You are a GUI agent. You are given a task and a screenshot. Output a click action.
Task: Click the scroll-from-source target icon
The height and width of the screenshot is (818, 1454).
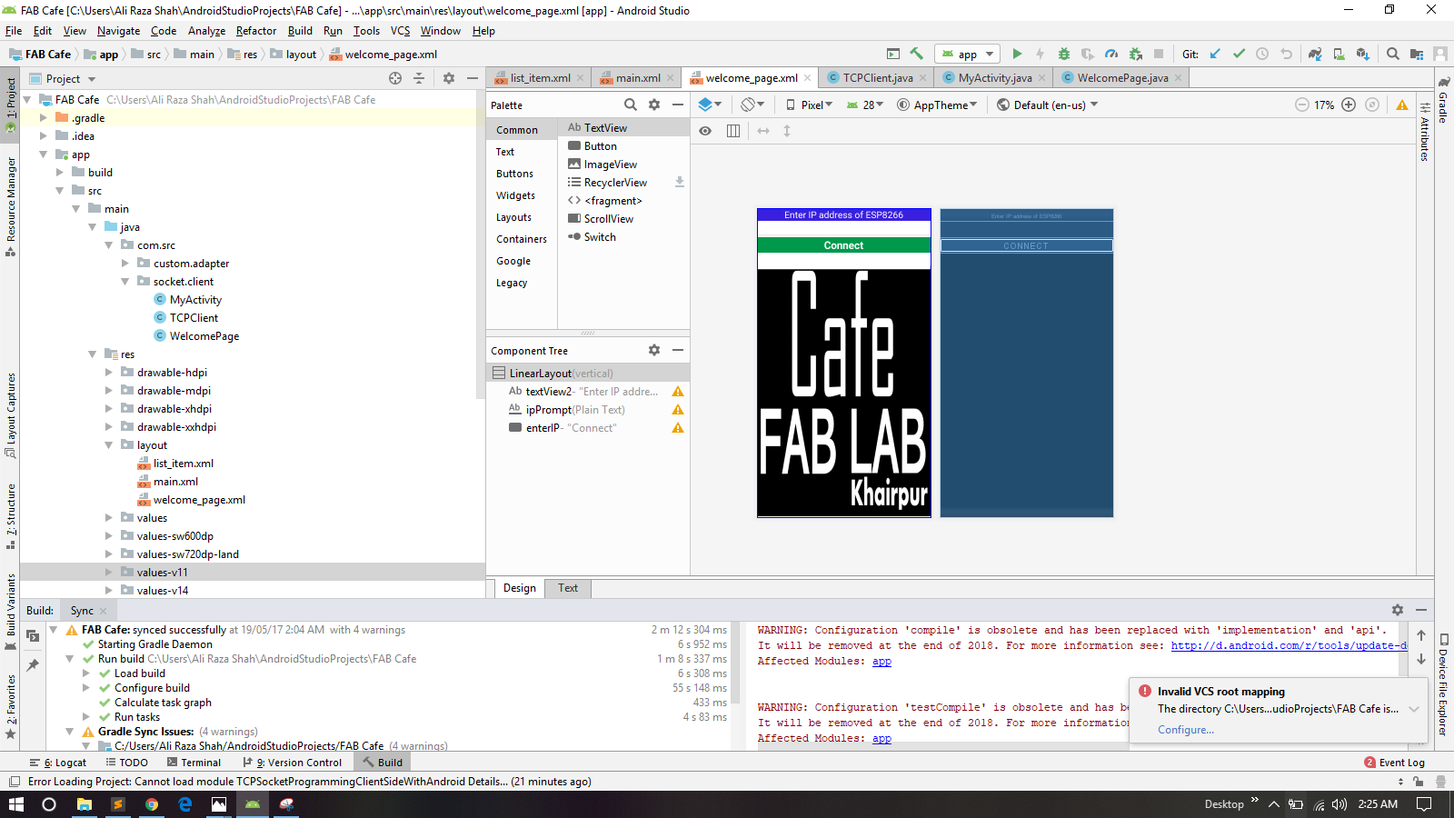[395, 78]
